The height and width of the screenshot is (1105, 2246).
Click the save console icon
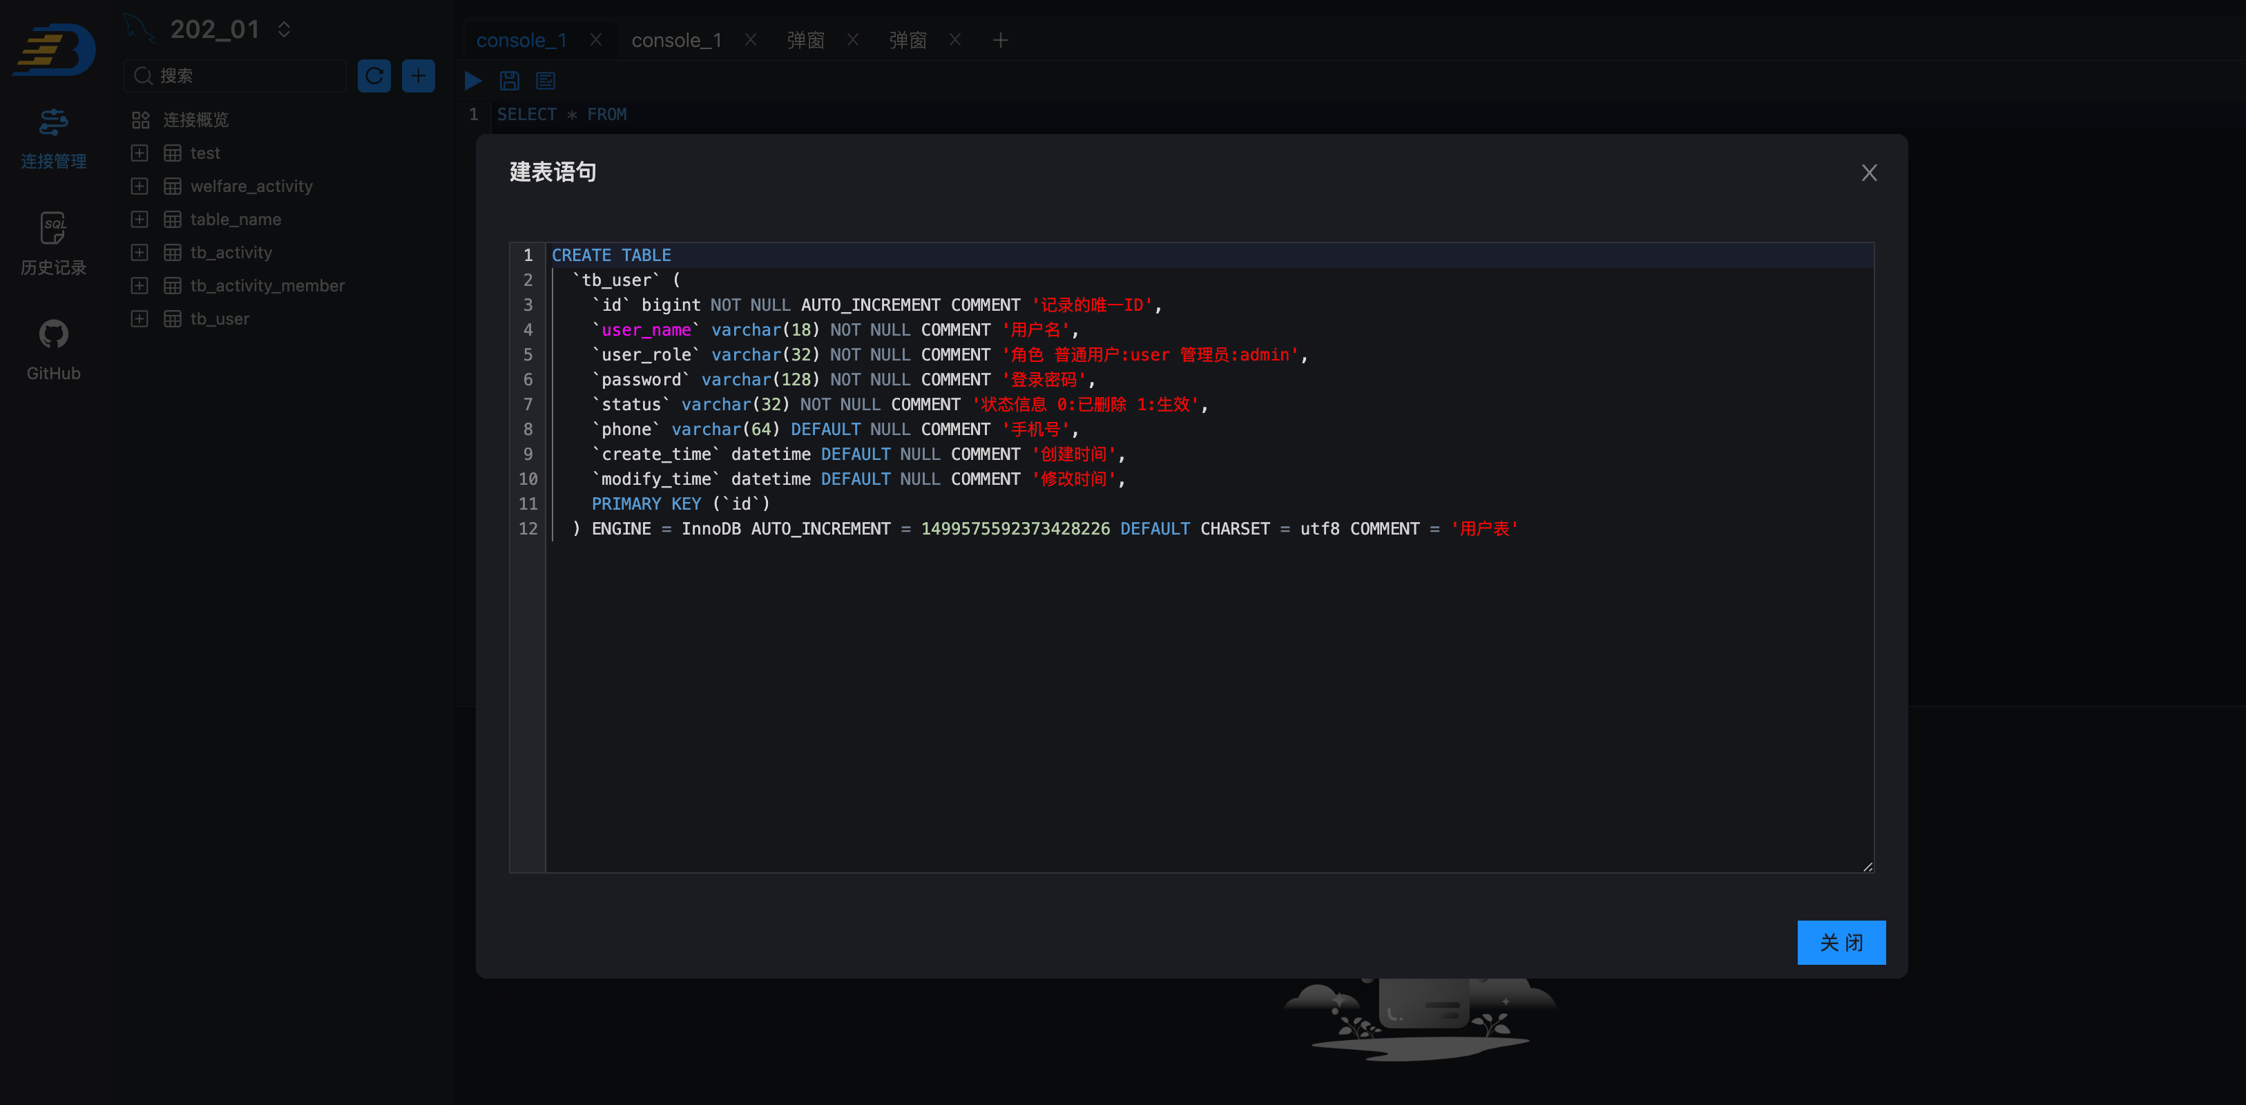tap(509, 81)
